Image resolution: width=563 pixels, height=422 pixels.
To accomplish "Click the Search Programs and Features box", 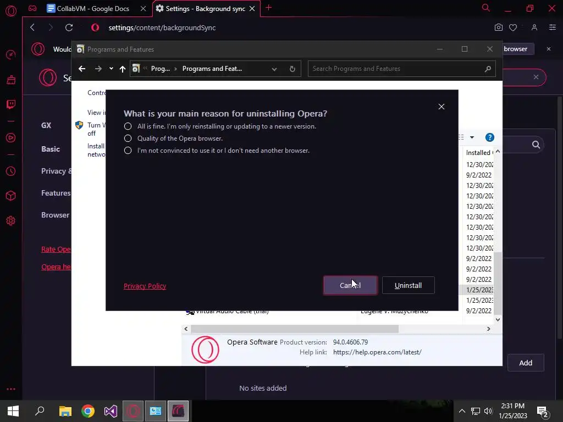I will 402,69.
